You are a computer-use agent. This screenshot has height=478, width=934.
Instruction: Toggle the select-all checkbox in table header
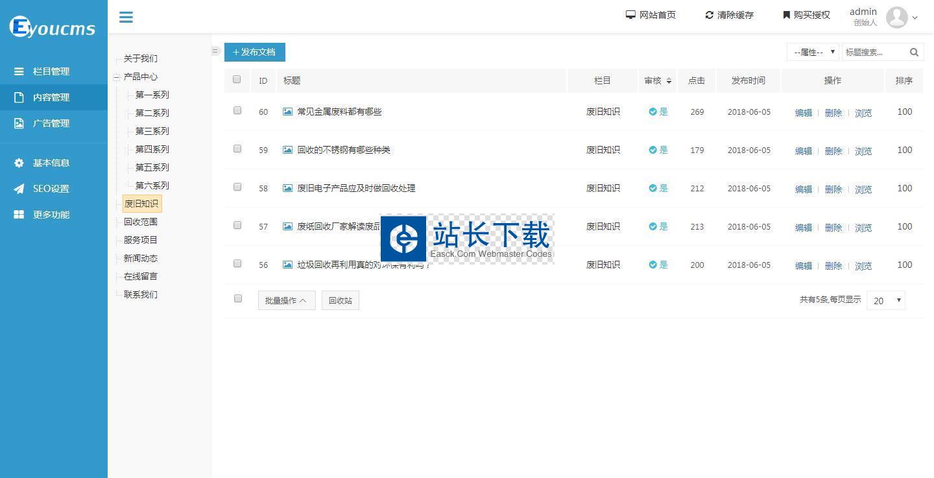[x=237, y=80]
